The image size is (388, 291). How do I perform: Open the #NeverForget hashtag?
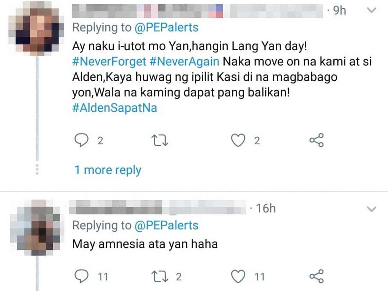point(109,61)
